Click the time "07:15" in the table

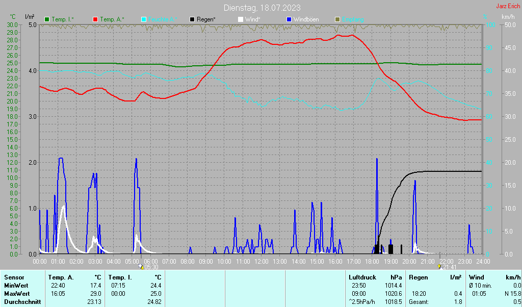(x=118, y=286)
